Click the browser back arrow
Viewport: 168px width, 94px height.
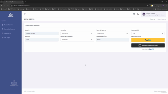click(2, 6)
